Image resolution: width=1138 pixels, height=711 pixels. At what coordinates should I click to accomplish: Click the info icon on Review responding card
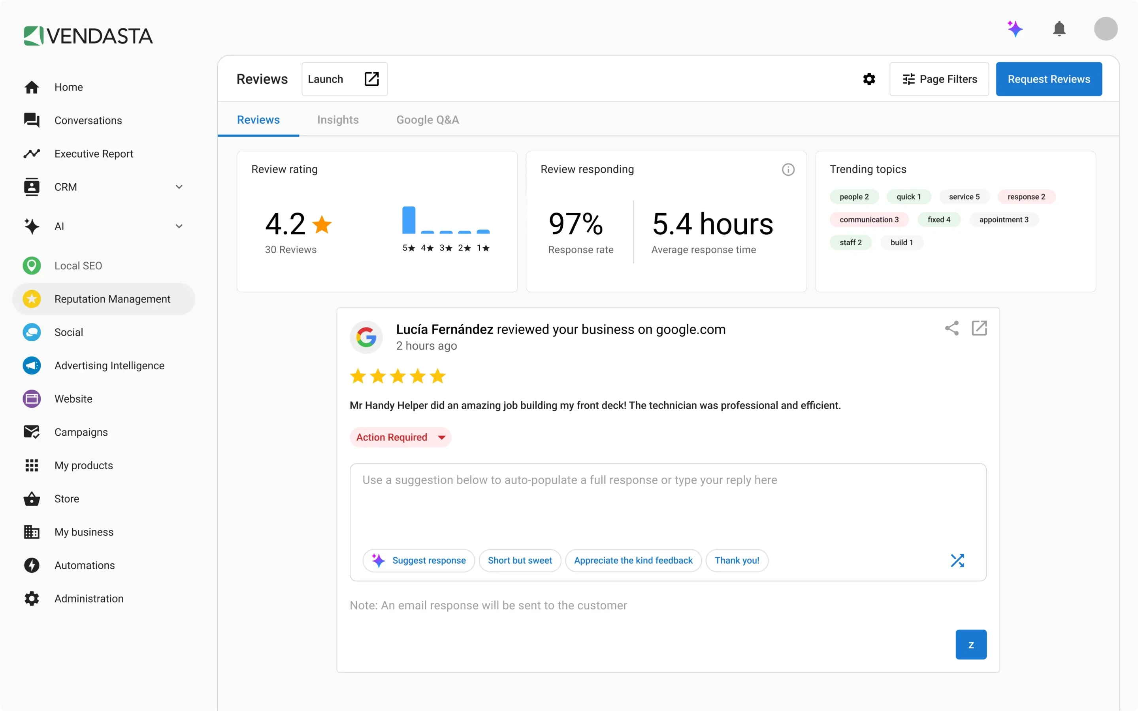[788, 169]
